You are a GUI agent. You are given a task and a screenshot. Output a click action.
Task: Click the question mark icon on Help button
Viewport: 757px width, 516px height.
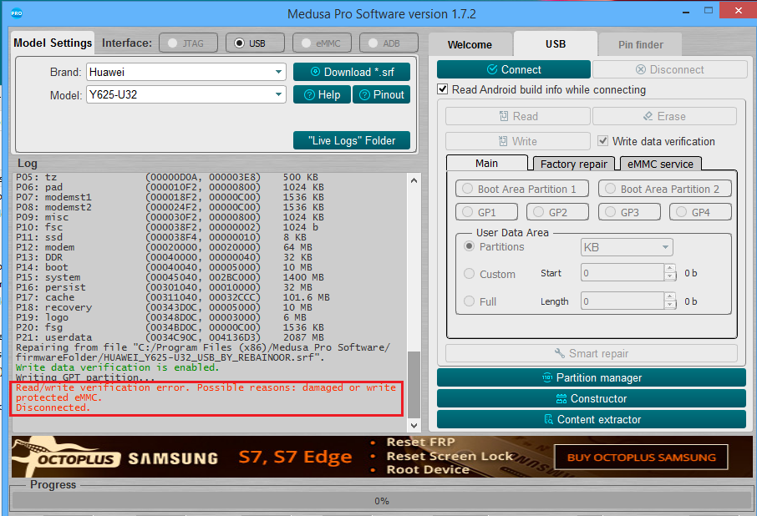click(x=309, y=95)
